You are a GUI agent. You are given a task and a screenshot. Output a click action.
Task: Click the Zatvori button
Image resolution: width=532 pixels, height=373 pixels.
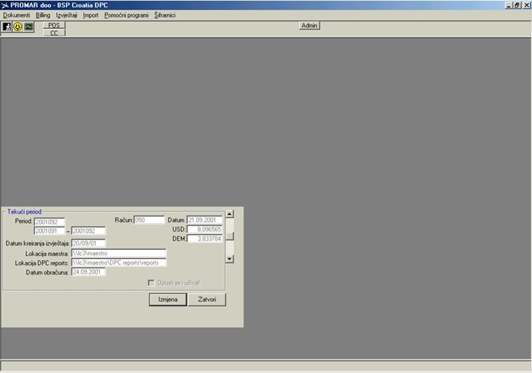coord(207,300)
